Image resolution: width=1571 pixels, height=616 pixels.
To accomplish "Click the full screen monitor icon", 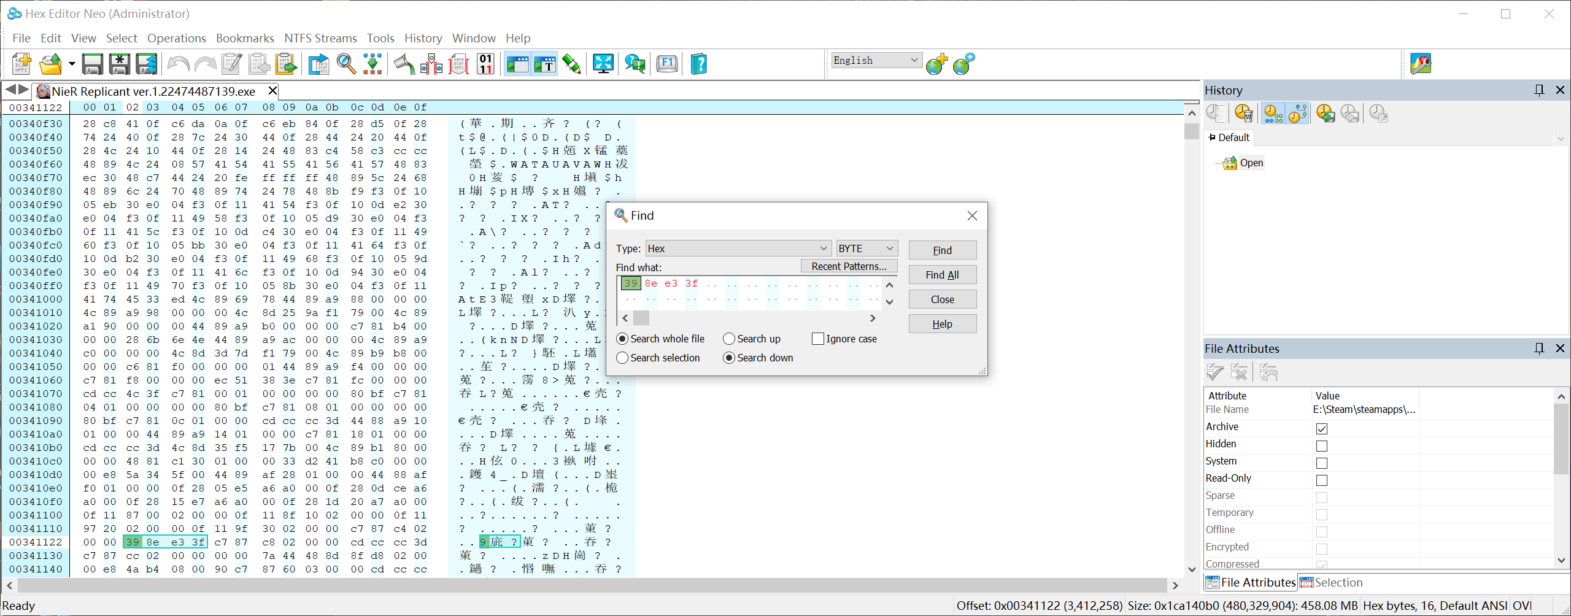I will pyautogui.click(x=603, y=64).
